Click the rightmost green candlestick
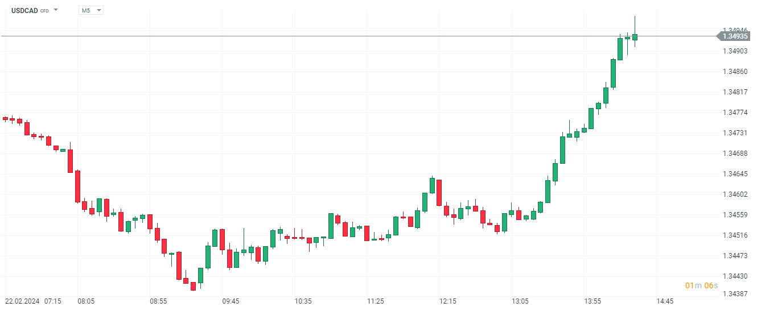Image resolution: width=757 pixels, height=311 pixels. pos(635,37)
